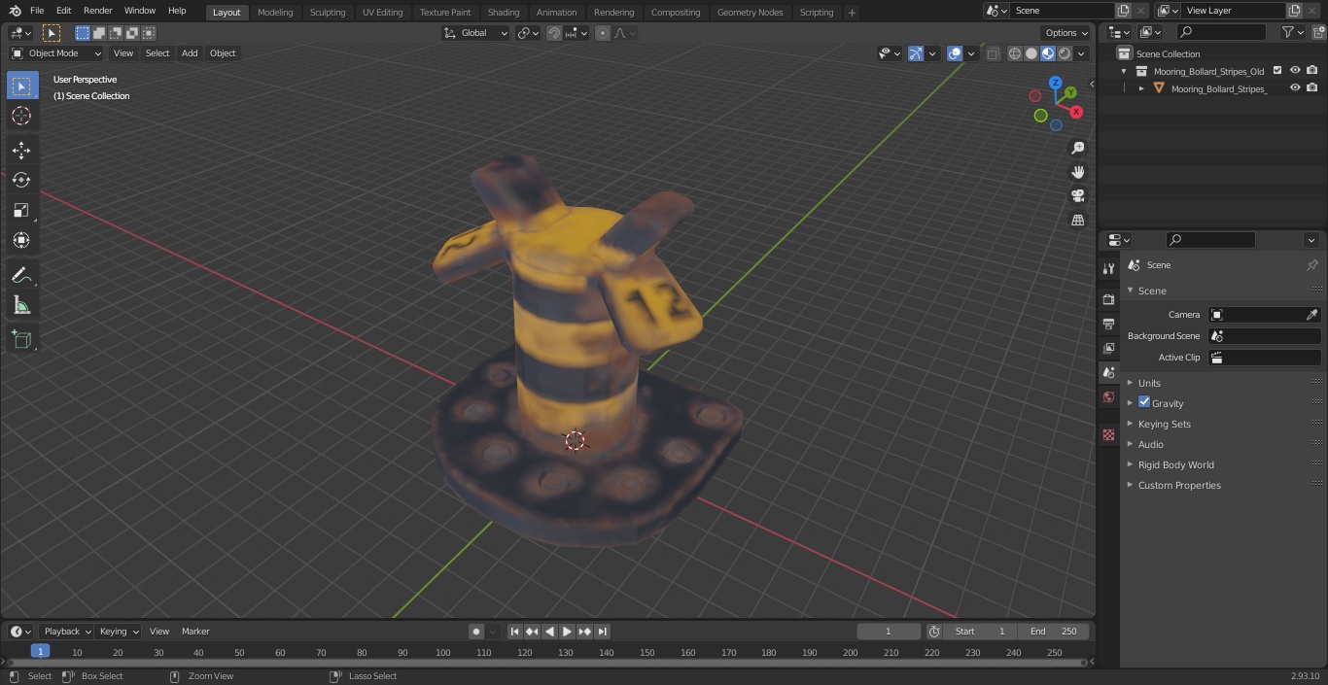Choose the Transform tool
The height and width of the screenshot is (685, 1328).
(21, 240)
